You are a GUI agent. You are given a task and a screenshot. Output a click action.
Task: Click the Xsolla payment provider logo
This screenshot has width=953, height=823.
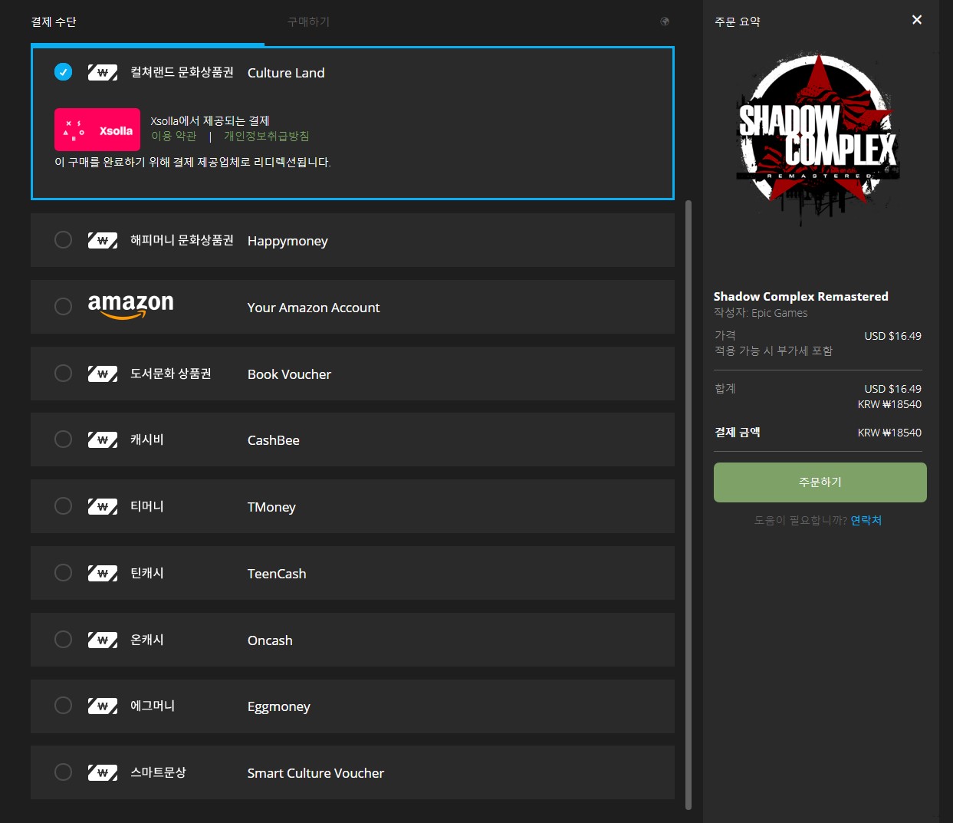pos(97,130)
